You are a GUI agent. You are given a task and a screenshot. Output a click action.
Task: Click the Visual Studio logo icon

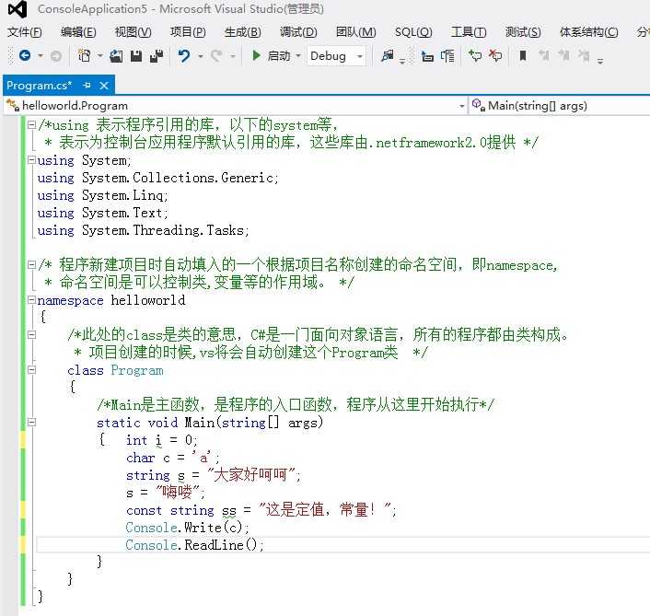17,9
